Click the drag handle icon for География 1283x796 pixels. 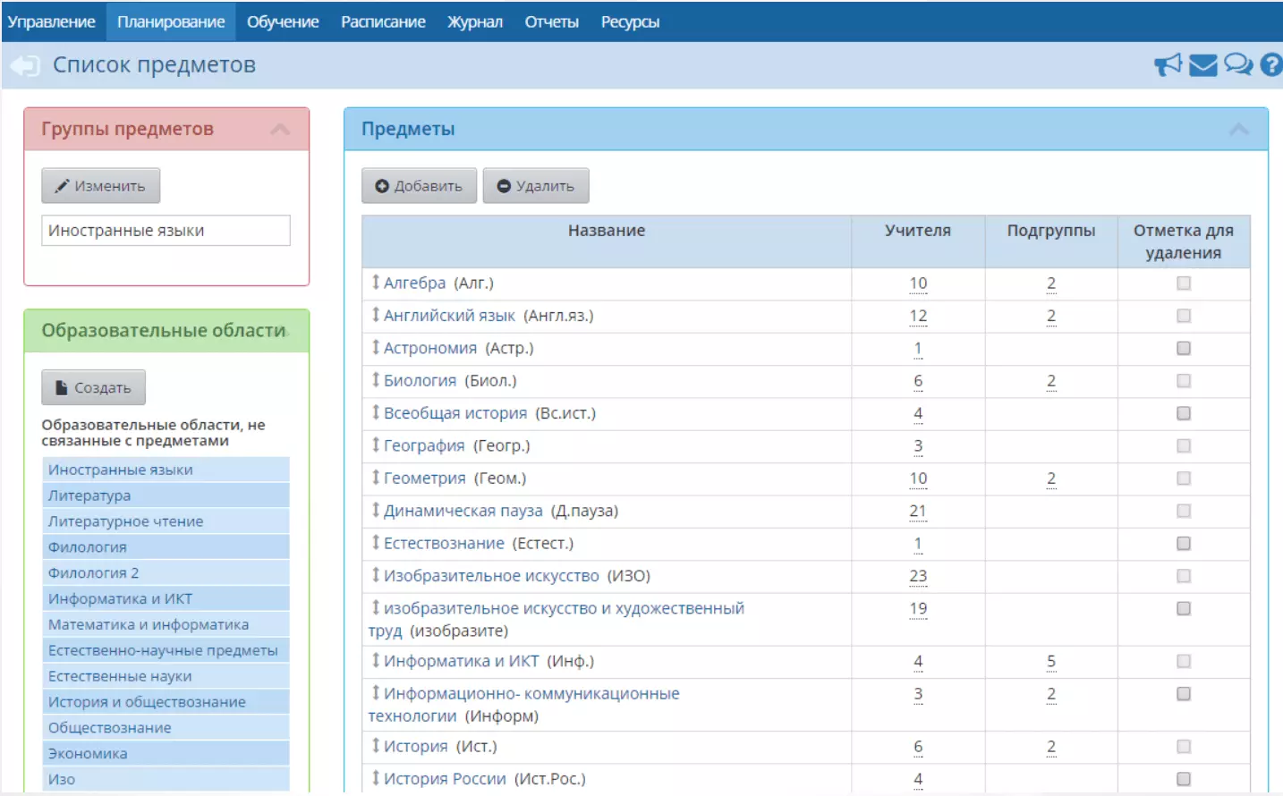[376, 445]
